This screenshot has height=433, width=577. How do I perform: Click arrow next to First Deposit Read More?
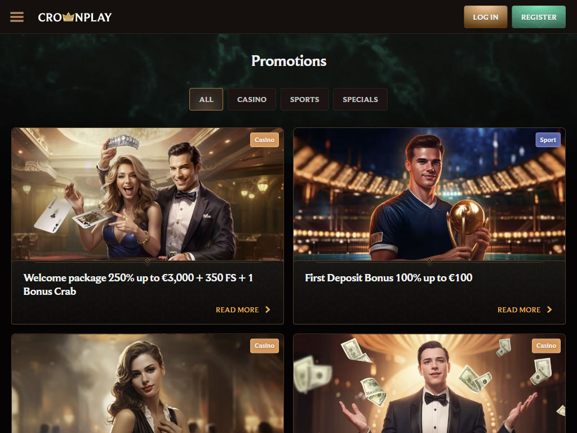tap(549, 310)
